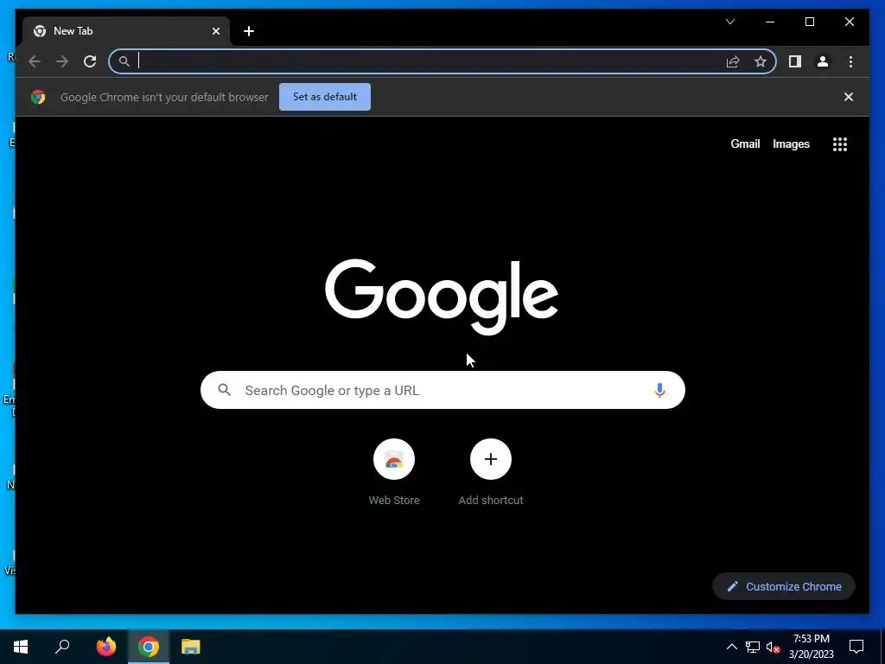Open the network status tray icon
The height and width of the screenshot is (664, 885).
coord(753,647)
